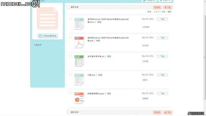This screenshot has height=116, width=206.
Task: Click the pdf file name text
Action: (108, 39)
